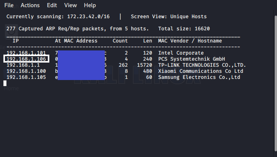Click the IP address 192.168.1.105
The height and width of the screenshot is (157, 277).
[26, 77]
